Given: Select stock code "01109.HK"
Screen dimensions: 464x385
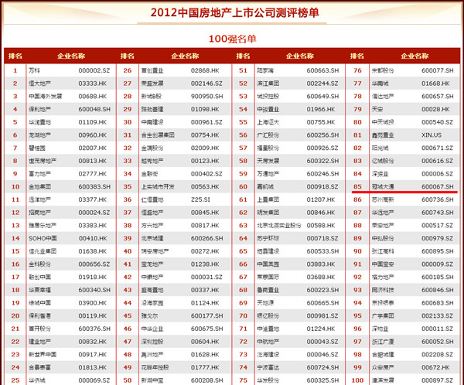Looking at the screenshot, I should [92, 122].
